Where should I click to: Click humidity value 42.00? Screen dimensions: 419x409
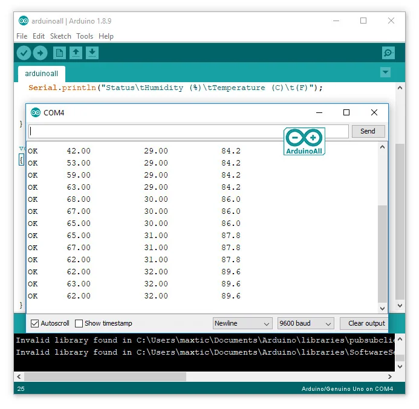(79, 151)
